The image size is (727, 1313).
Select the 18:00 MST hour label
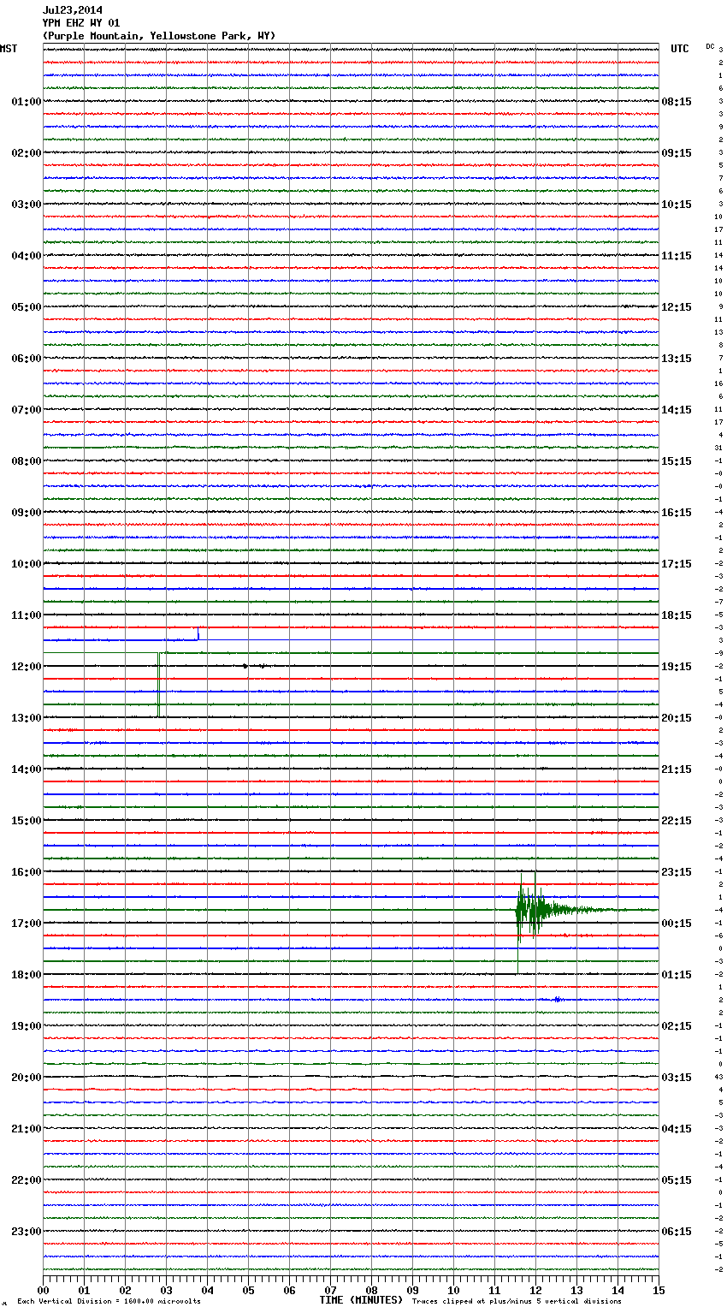[26, 975]
